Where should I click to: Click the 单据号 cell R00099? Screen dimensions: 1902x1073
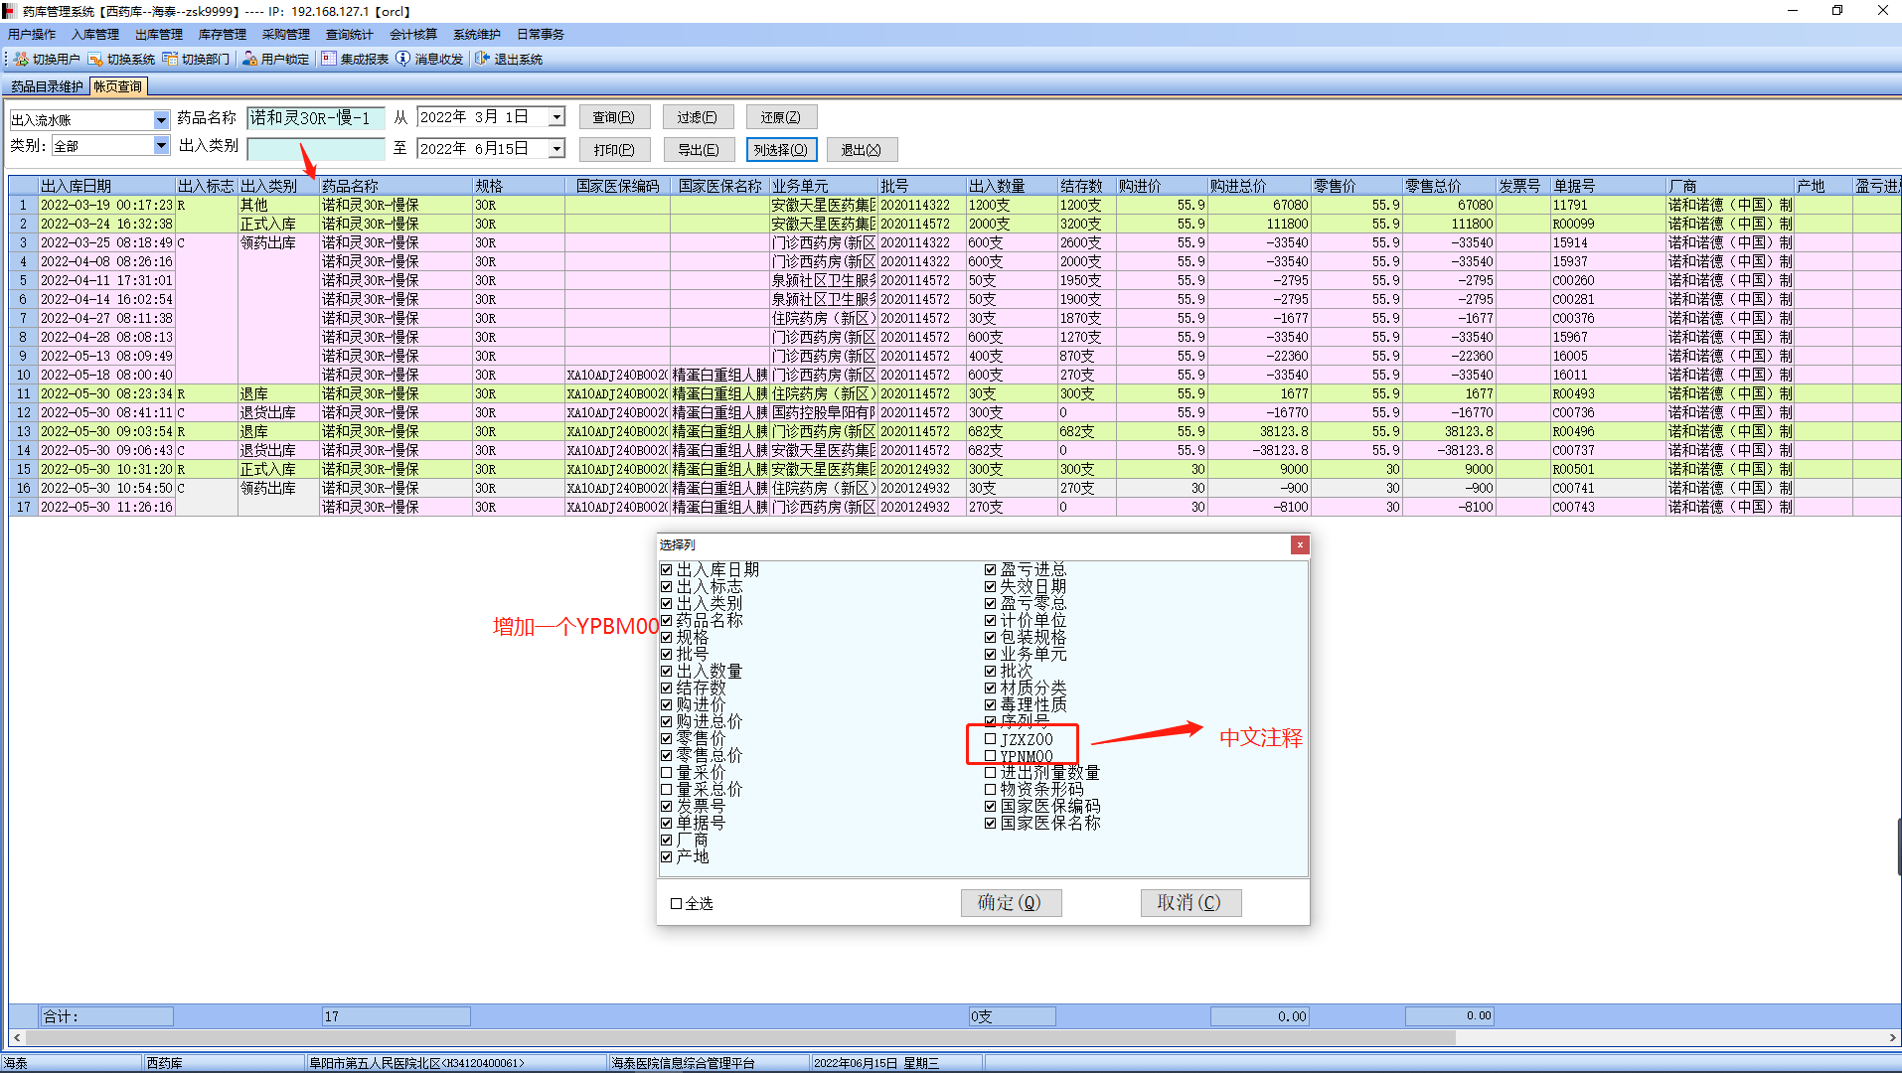pyautogui.click(x=1608, y=225)
